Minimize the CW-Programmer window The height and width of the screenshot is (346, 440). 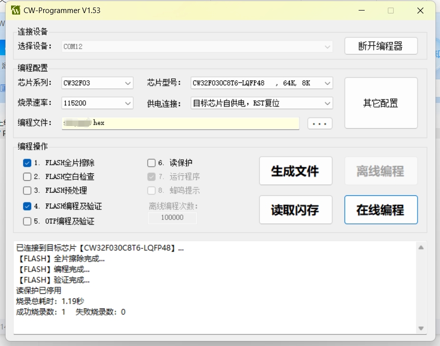pos(362,11)
